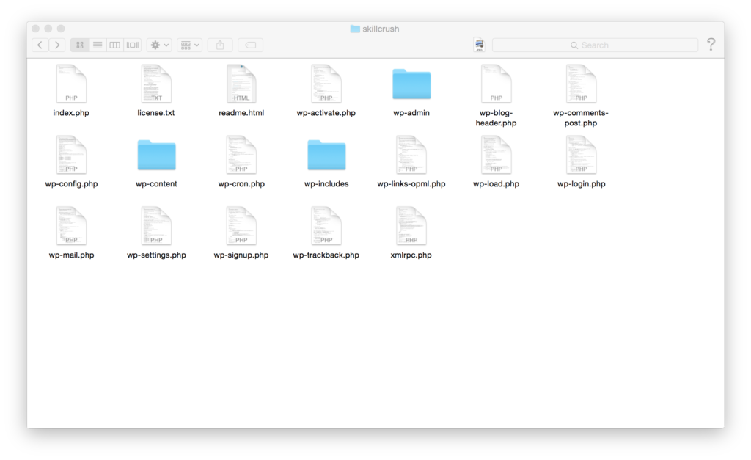Switch to list view
The image size is (751, 460).
98,45
